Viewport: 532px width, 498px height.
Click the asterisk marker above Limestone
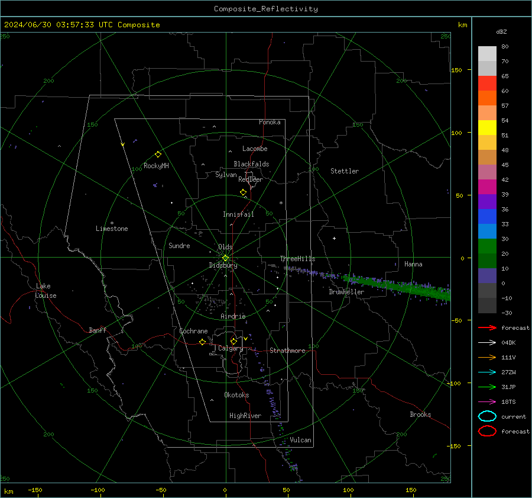[112, 223]
